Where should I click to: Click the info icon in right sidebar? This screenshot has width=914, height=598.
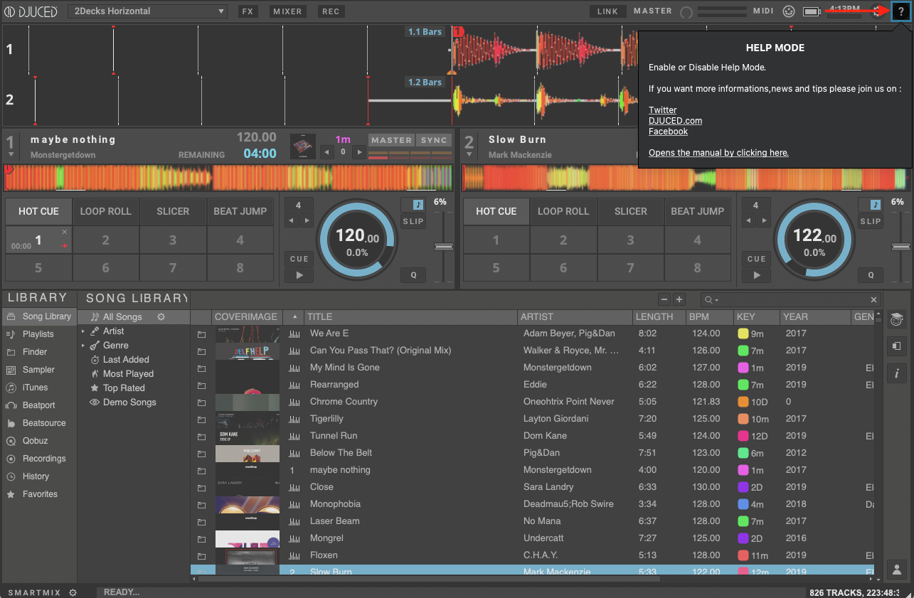[896, 373]
